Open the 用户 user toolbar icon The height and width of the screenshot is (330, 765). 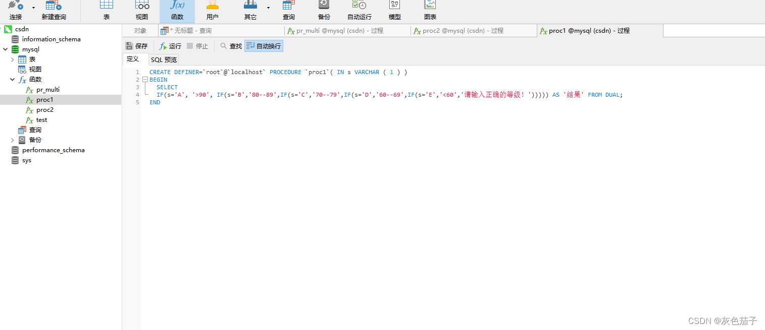coord(213,11)
